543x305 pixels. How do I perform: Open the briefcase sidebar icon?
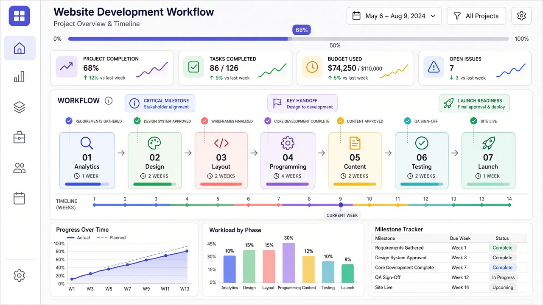tap(20, 138)
